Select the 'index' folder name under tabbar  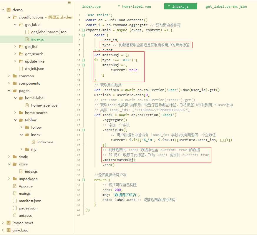(36, 135)
